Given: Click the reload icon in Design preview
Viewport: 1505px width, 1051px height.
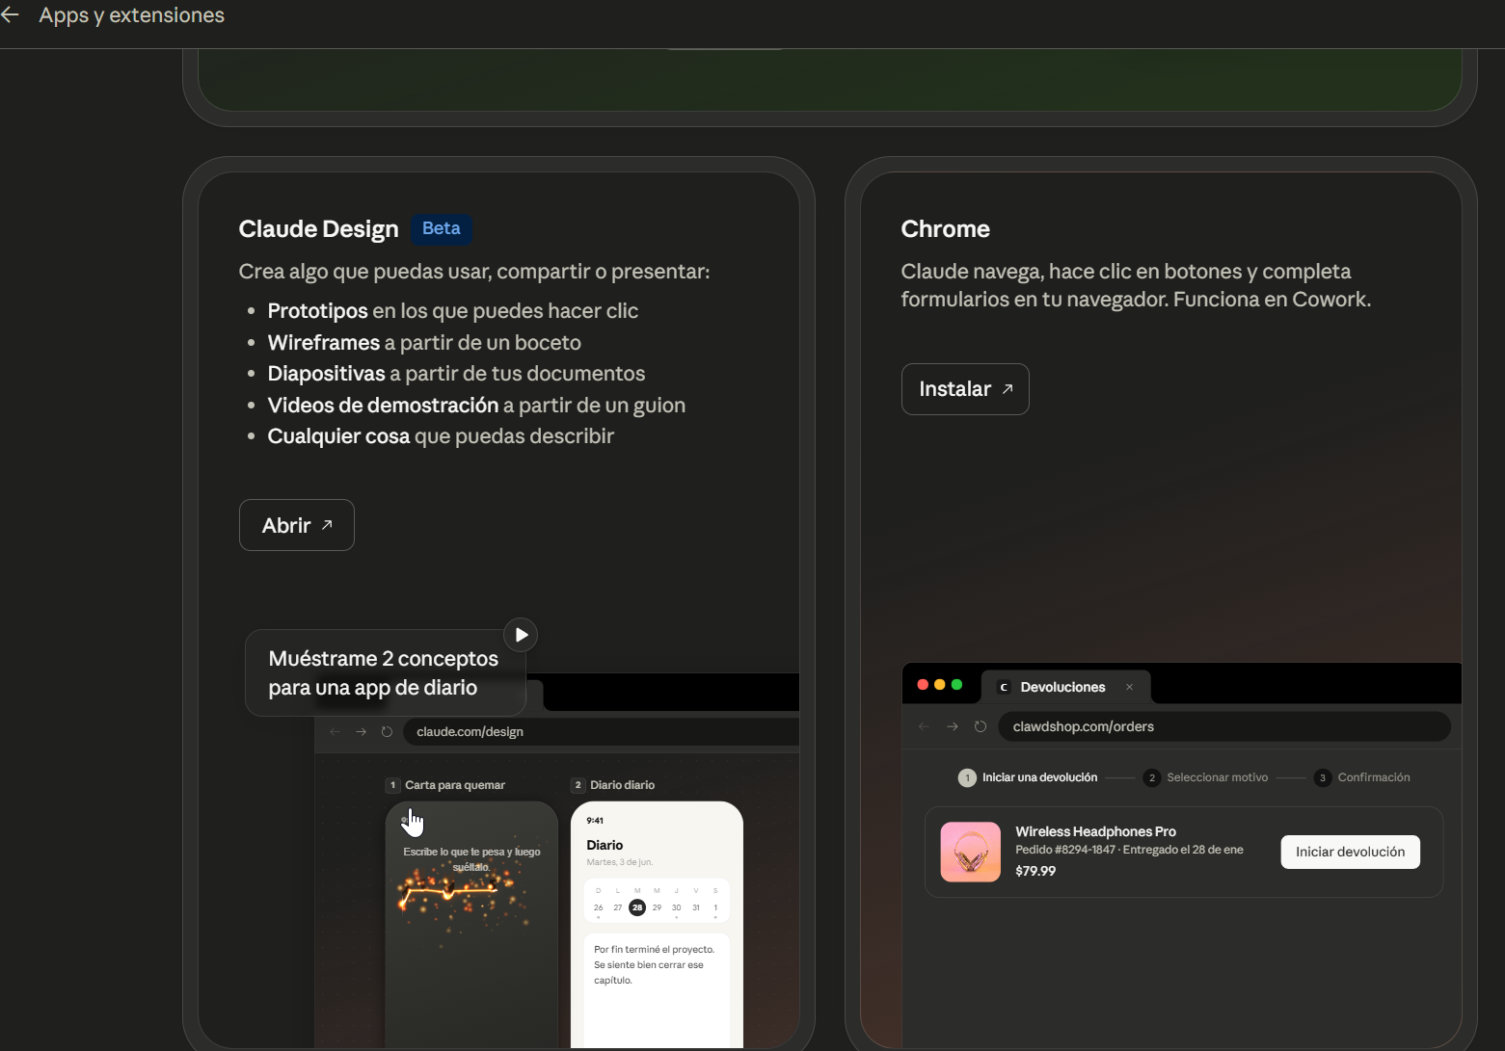Looking at the screenshot, I should click(387, 732).
